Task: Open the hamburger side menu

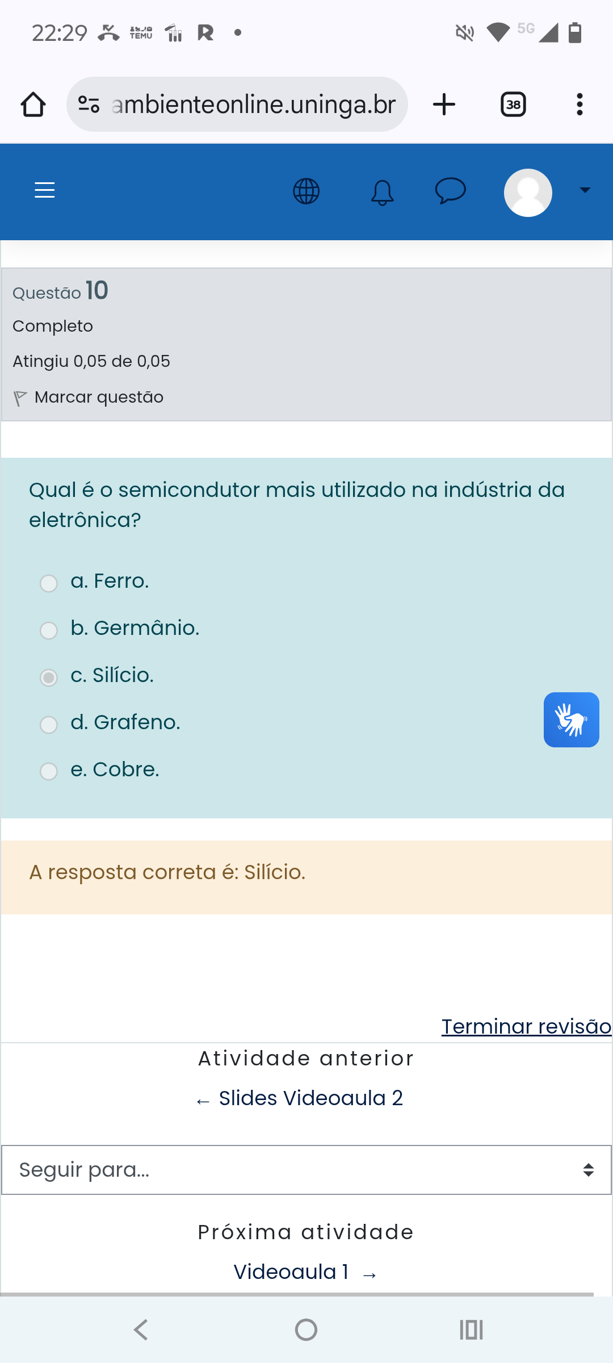Action: point(45,190)
